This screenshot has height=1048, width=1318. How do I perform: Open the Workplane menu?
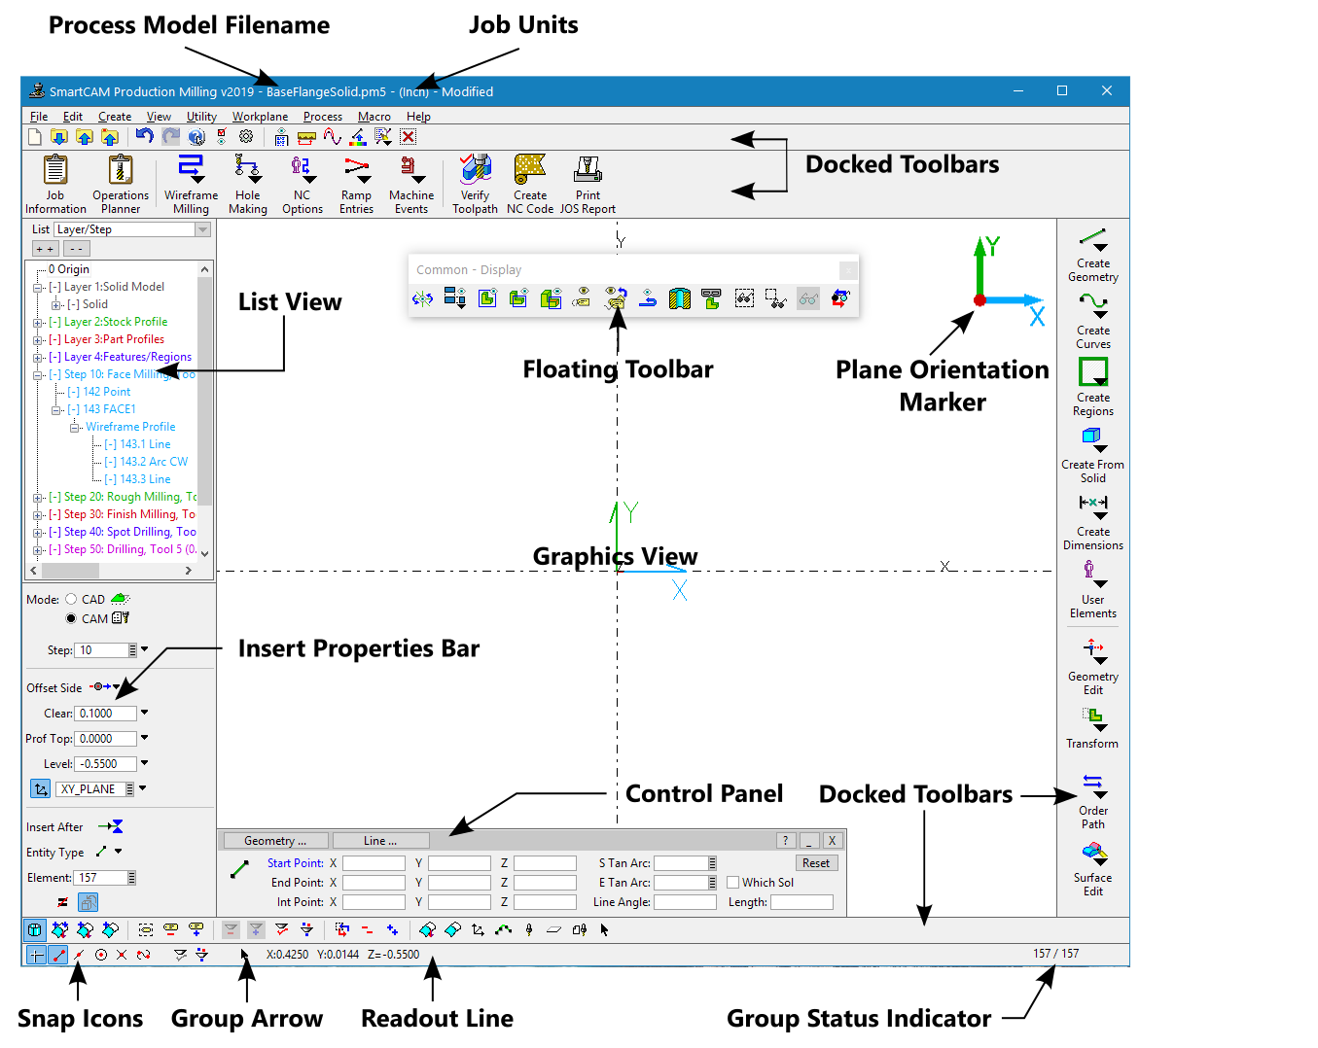tap(260, 117)
